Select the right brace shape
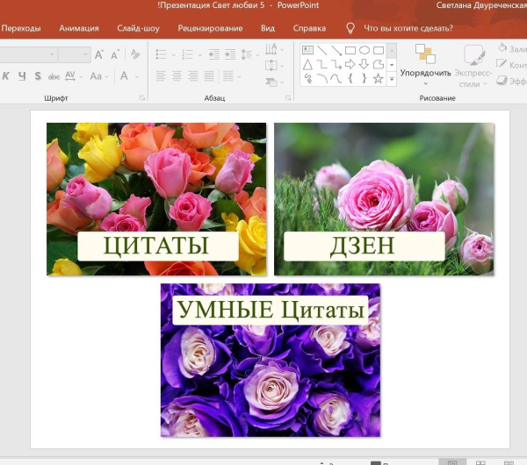 (365, 79)
